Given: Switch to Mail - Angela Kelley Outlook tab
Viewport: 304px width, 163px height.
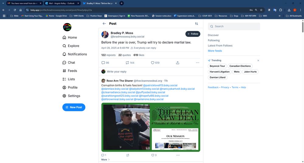Looking at the screenshot, I should coord(62,3).
